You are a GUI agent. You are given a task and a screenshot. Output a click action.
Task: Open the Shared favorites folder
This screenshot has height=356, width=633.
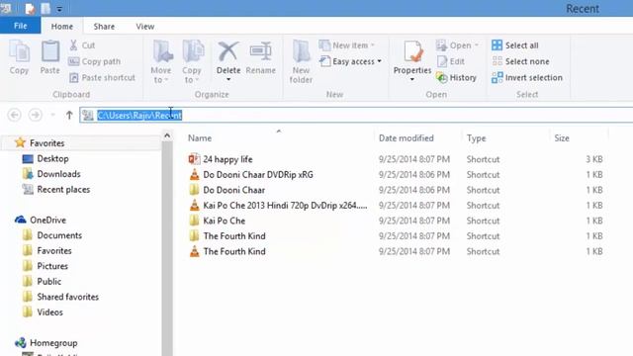60,297
